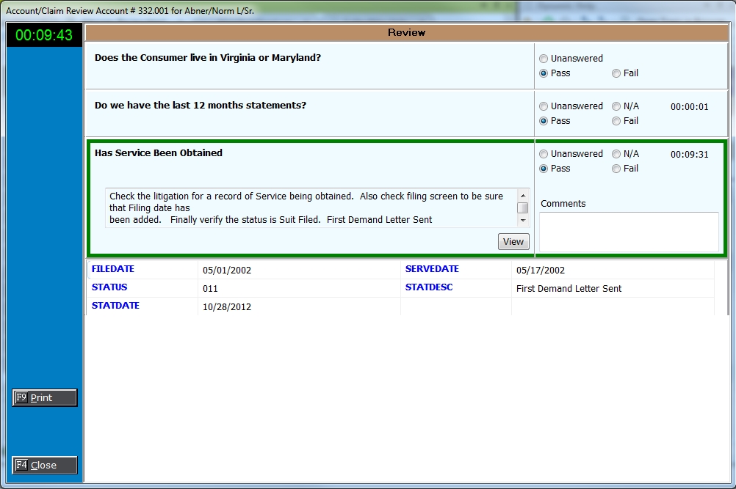This screenshot has width=736, height=489.
Task: Set Has Service Been Obtained to Unanswered
Action: (x=544, y=154)
